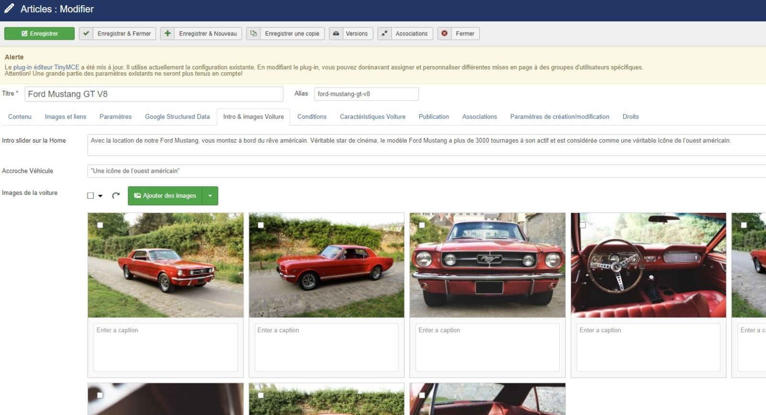Image resolution: width=766 pixels, height=415 pixels.
Task: Click the Associations toolbar icon
Action: coord(384,34)
